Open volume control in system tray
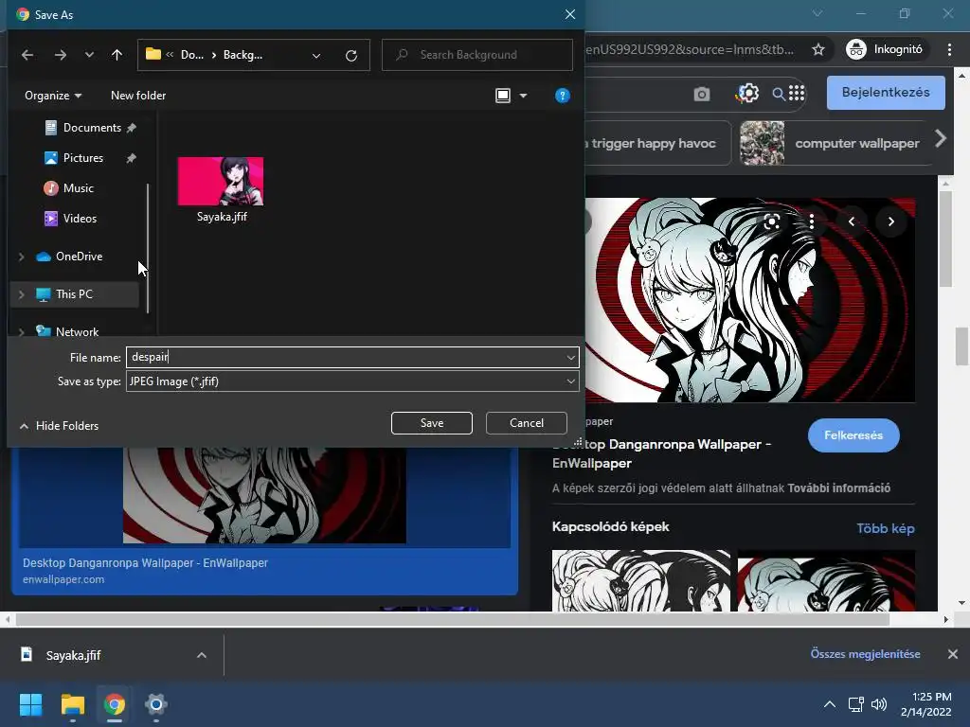The image size is (970, 727). [878, 704]
